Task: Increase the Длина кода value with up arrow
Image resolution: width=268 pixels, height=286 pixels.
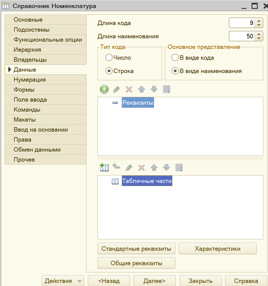Action: tap(259, 21)
